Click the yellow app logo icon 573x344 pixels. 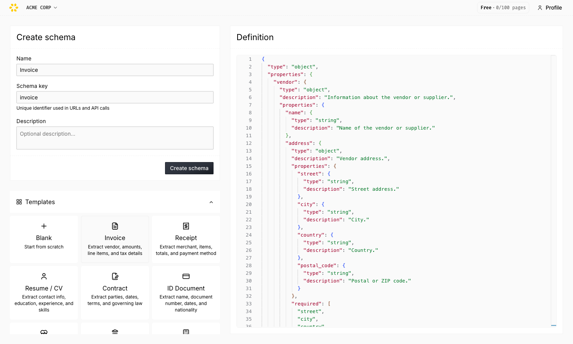tap(14, 8)
